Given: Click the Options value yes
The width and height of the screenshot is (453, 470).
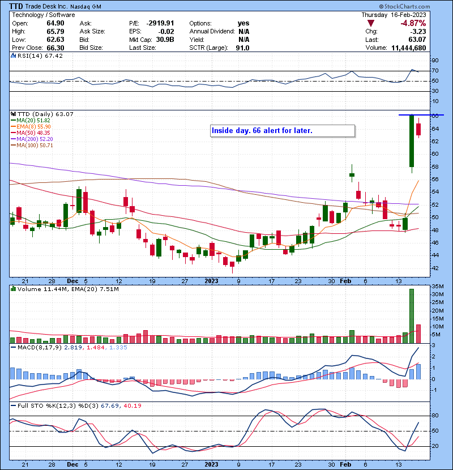Looking at the screenshot, I should click(x=243, y=23).
